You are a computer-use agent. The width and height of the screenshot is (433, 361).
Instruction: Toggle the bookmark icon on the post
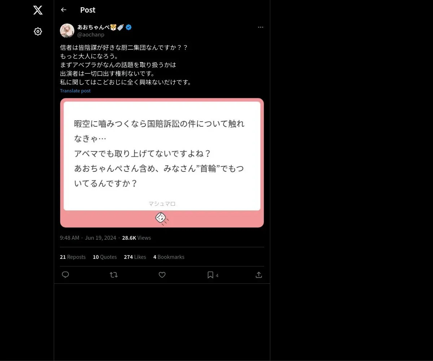click(210, 275)
